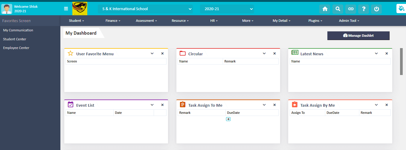The width and height of the screenshot is (406, 150).
Task: Open help with the question mark icon
Action: 364,9
